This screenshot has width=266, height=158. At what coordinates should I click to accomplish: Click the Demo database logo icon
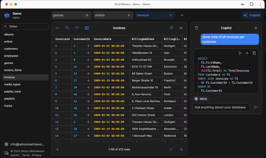point(7,15)
